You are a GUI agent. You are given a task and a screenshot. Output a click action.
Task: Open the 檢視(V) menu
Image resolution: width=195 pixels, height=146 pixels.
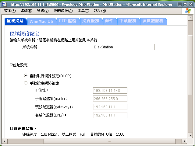43,11
